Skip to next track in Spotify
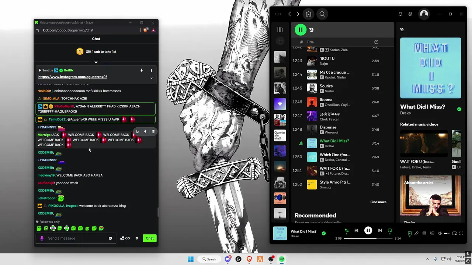This screenshot has height=265, width=472. pos(380,230)
